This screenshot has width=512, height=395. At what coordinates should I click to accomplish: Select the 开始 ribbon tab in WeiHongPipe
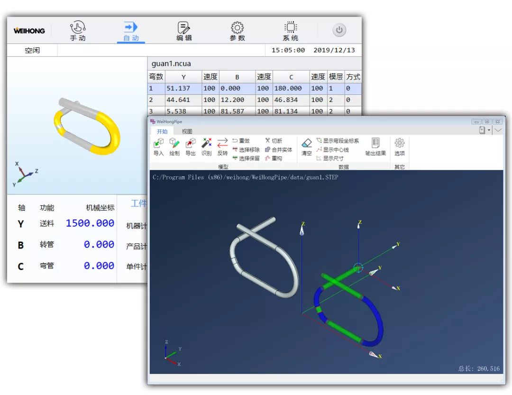[162, 131]
